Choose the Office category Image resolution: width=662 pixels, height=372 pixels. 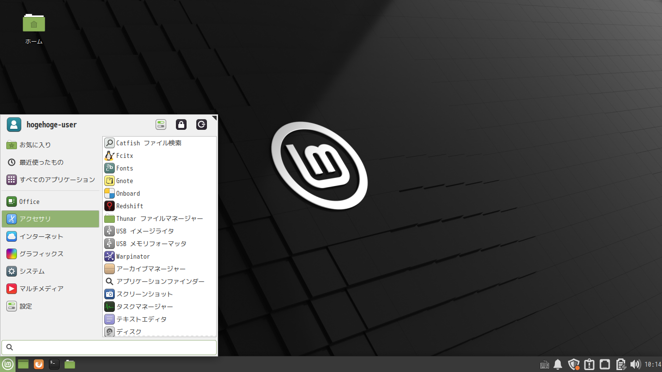coord(50,201)
